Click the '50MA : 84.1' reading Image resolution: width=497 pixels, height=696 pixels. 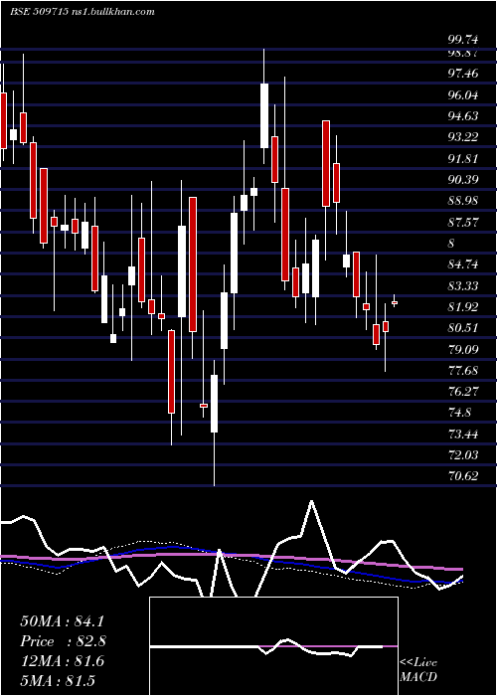(62, 621)
